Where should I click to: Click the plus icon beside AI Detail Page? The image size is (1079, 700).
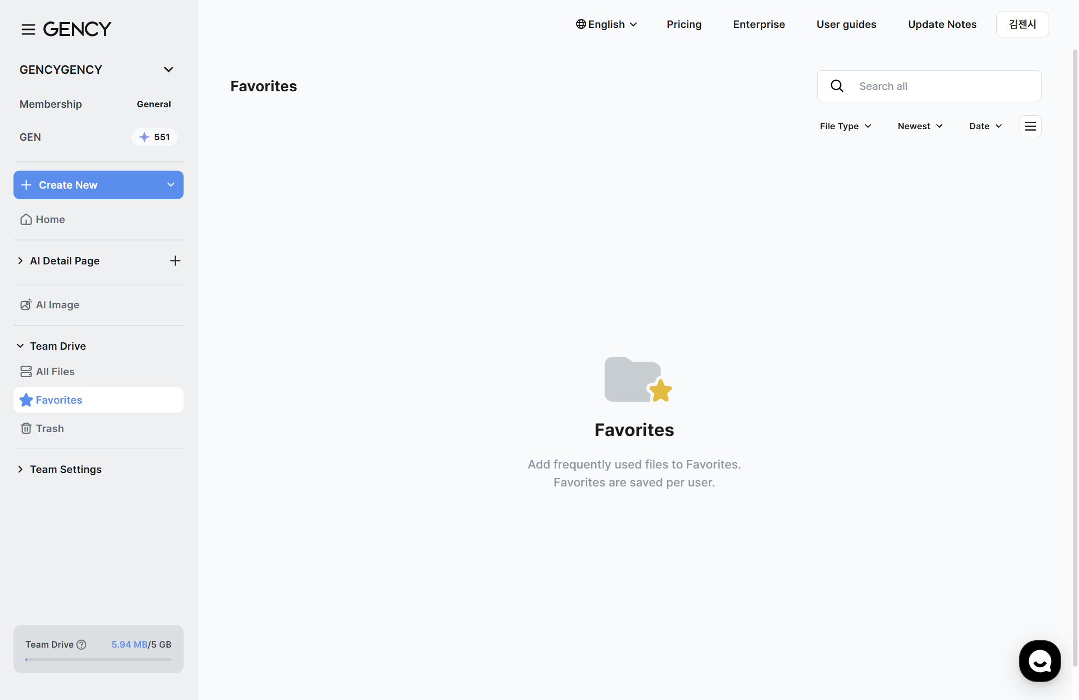(175, 261)
